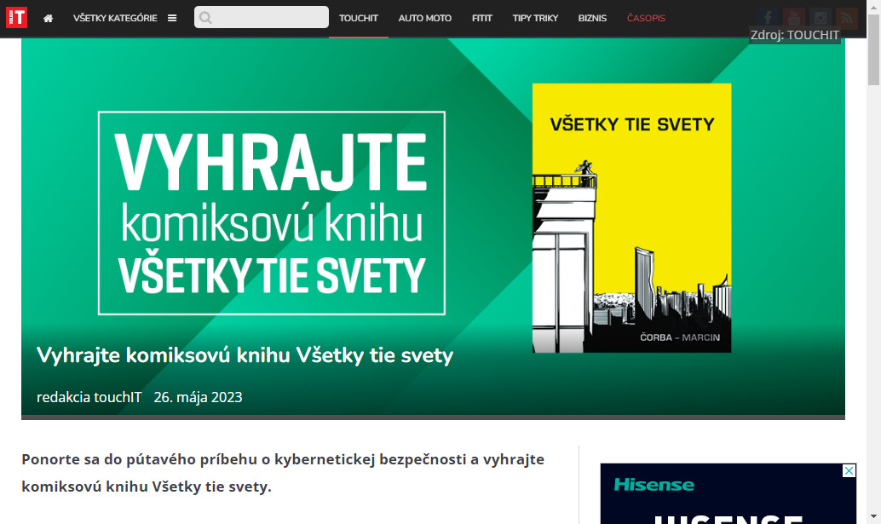Image resolution: width=881 pixels, height=524 pixels.
Task: Expand the VŠETKY KATEGÓRIE menu
Action: coord(115,19)
